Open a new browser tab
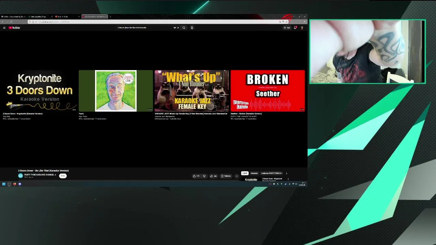The width and height of the screenshot is (436, 245). click(110, 17)
